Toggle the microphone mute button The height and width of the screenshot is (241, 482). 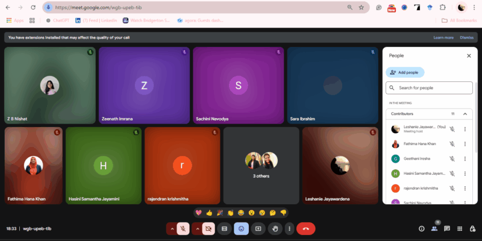(181, 228)
